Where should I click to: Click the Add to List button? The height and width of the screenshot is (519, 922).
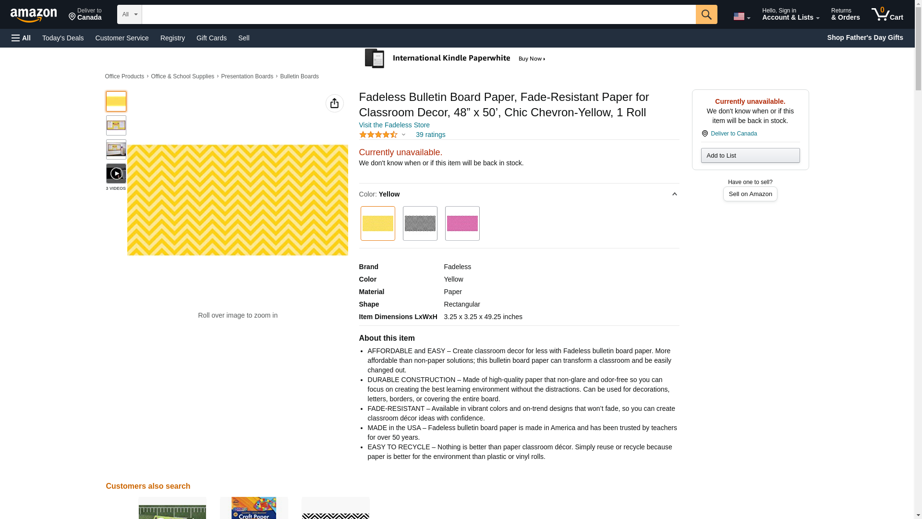coord(750,155)
